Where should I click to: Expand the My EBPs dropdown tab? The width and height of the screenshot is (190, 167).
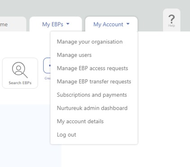click(56, 24)
